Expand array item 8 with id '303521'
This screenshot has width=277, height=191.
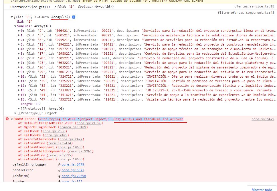coord(19,68)
